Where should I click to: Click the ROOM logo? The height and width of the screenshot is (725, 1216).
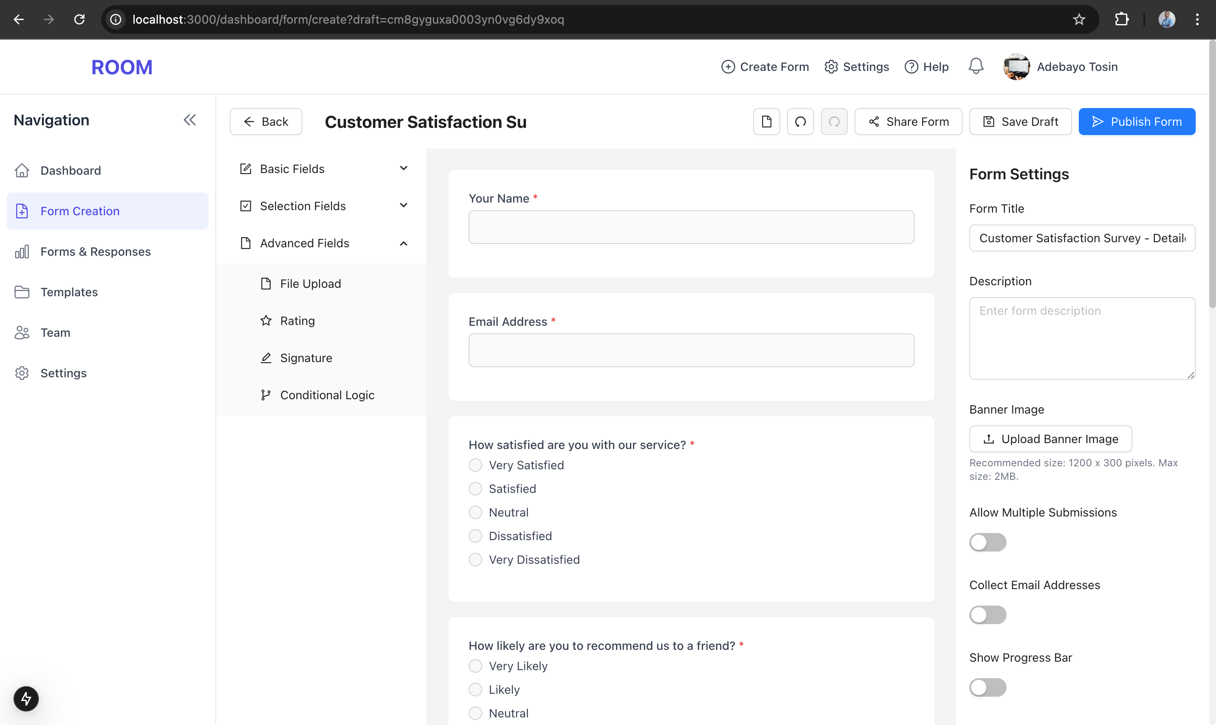click(122, 67)
